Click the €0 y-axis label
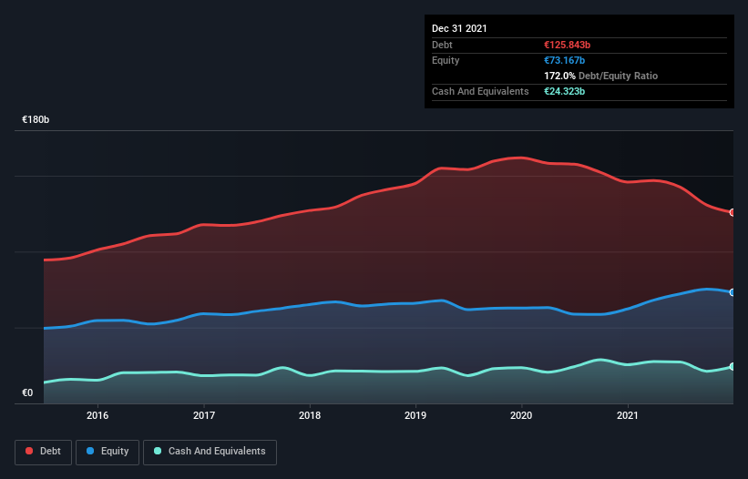This screenshot has height=479, width=748. (27, 392)
